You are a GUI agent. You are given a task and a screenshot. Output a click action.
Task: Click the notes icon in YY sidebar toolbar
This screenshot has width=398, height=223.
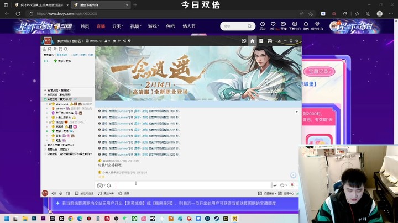(x=60, y=49)
